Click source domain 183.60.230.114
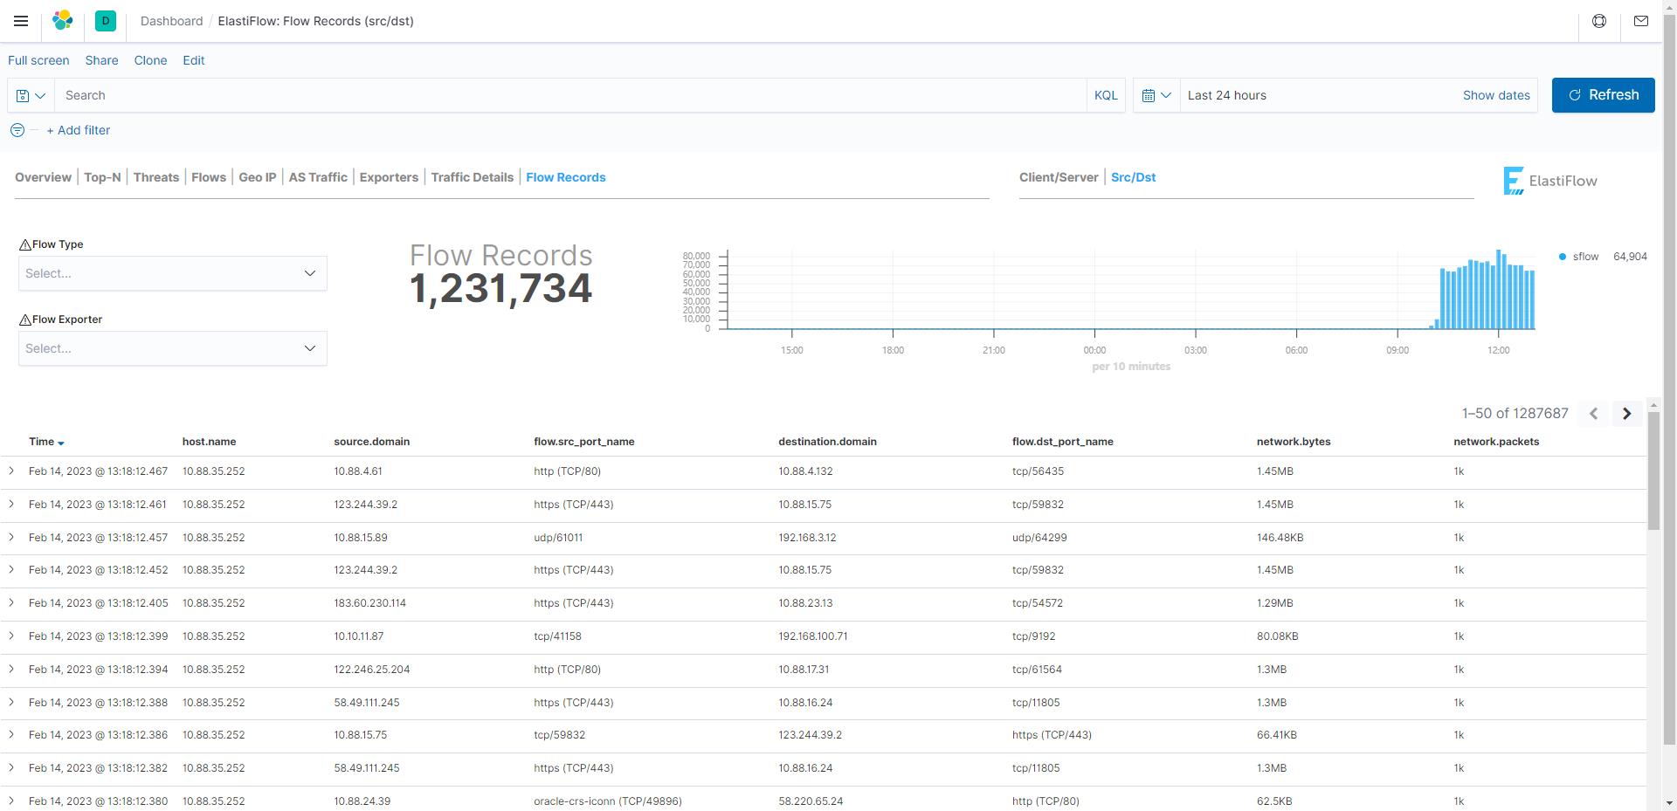1677x811 pixels. [x=369, y=603]
